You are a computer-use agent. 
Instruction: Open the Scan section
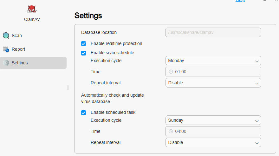tap(17, 36)
